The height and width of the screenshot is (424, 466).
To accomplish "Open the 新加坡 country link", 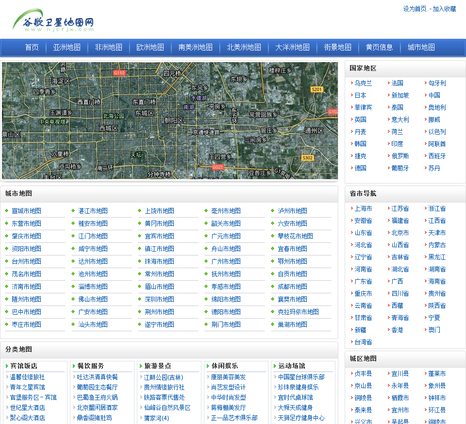I will click(x=400, y=95).
